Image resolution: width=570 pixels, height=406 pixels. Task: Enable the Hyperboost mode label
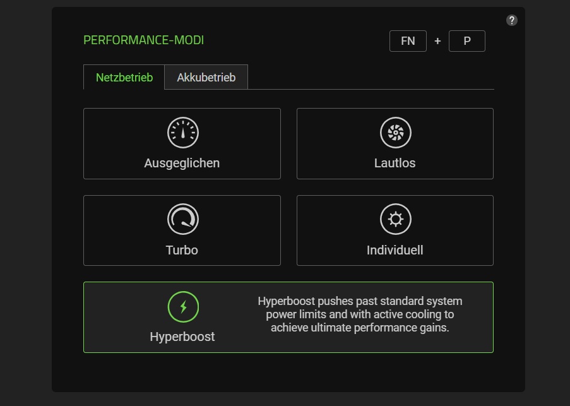pos(182,337)
